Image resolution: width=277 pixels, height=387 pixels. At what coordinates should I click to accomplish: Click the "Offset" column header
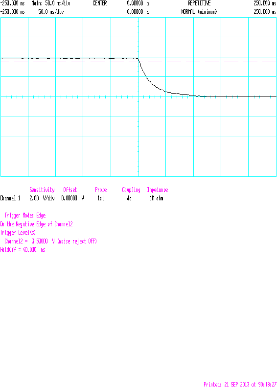[x=70, y=190]
